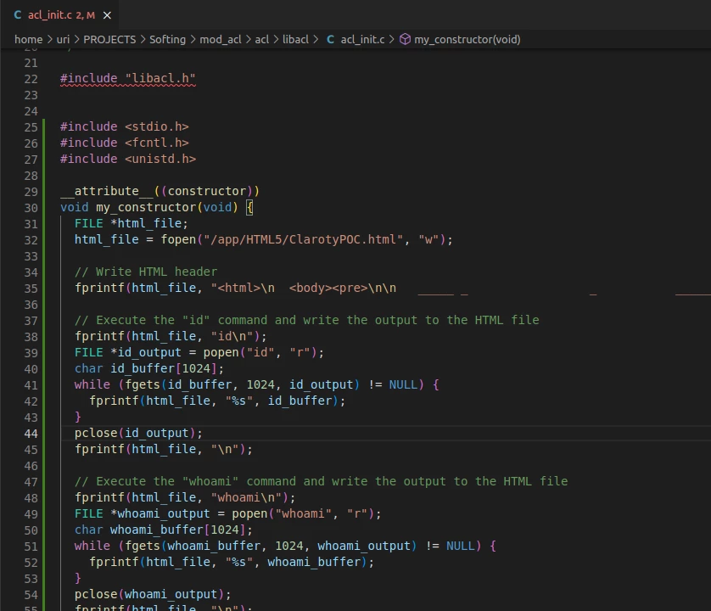Click the "// Write HTML header" comment
This screenshot has height=611, width=711.
[145, 272]
